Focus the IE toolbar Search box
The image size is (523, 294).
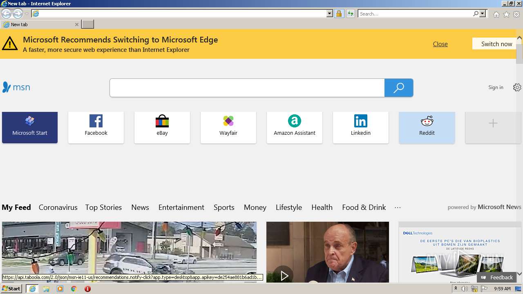(x=415, y=14)
